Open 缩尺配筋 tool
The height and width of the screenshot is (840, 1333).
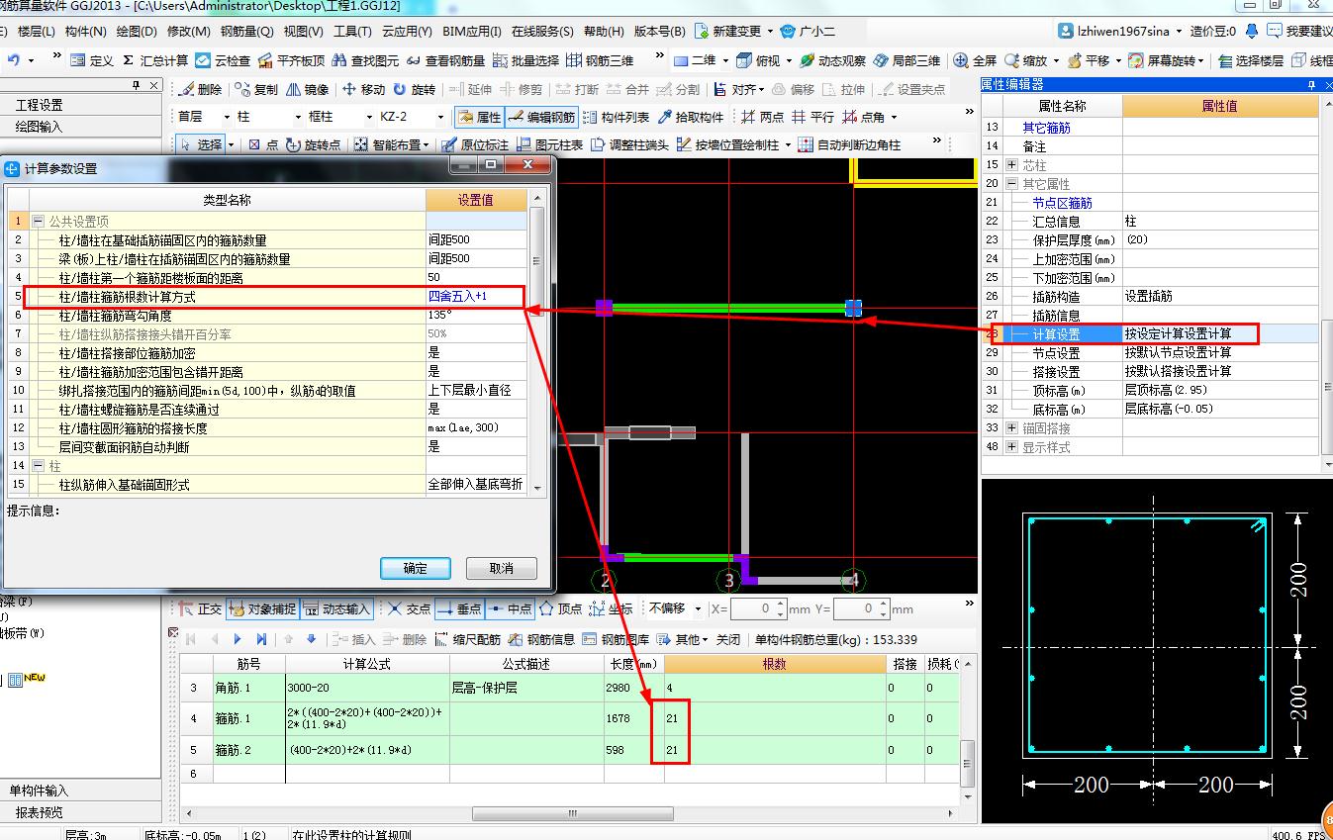click(468, 639)
